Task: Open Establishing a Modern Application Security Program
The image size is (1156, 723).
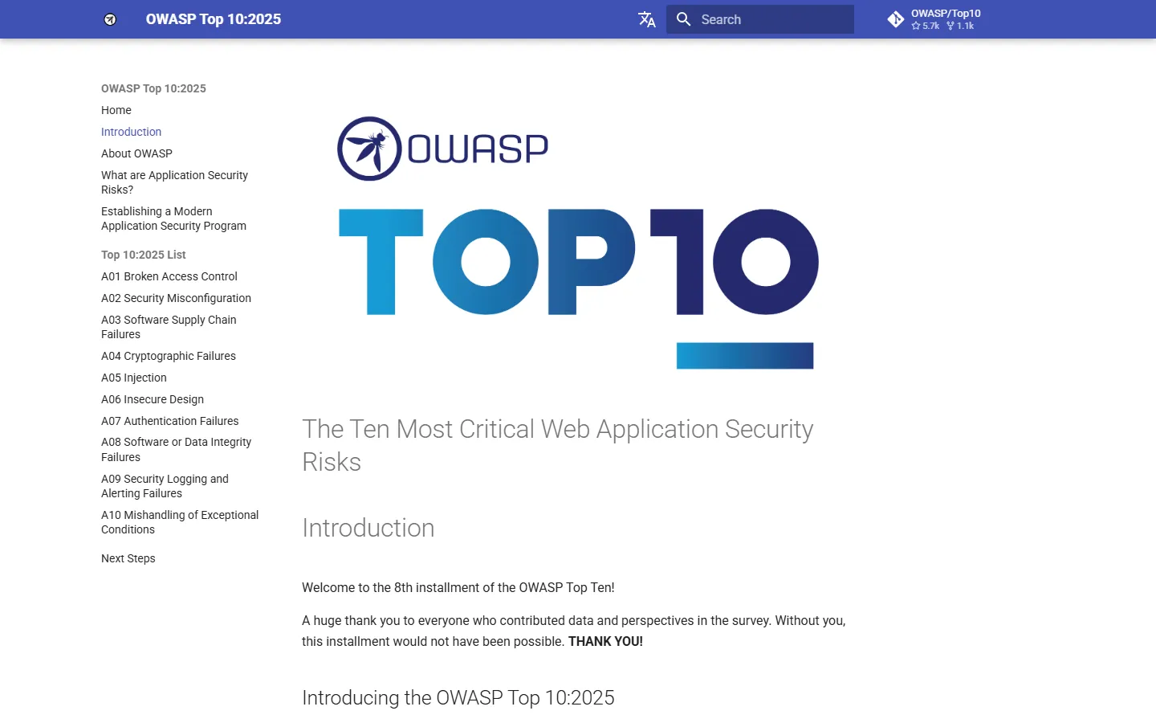Action: pos(173,219)
